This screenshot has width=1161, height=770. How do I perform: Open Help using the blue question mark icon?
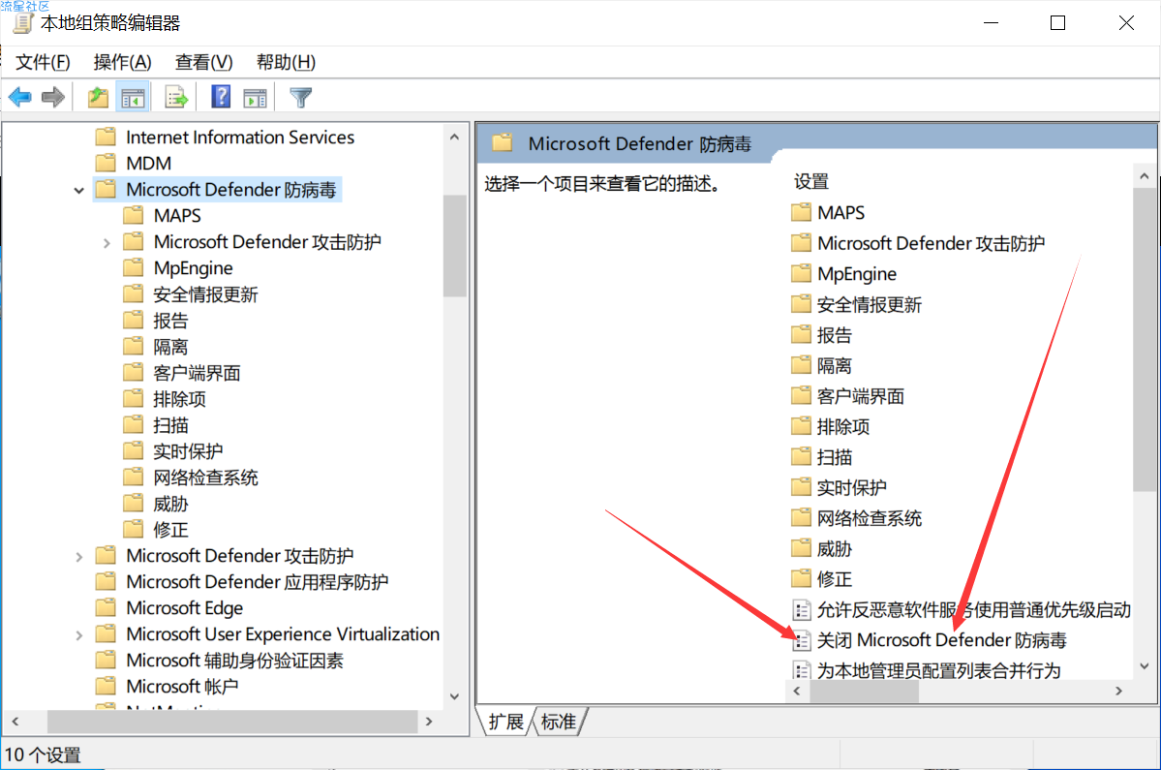[x=221, y=97]
